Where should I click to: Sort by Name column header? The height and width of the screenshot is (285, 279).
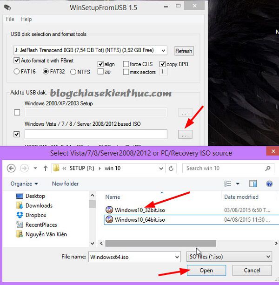113,197
